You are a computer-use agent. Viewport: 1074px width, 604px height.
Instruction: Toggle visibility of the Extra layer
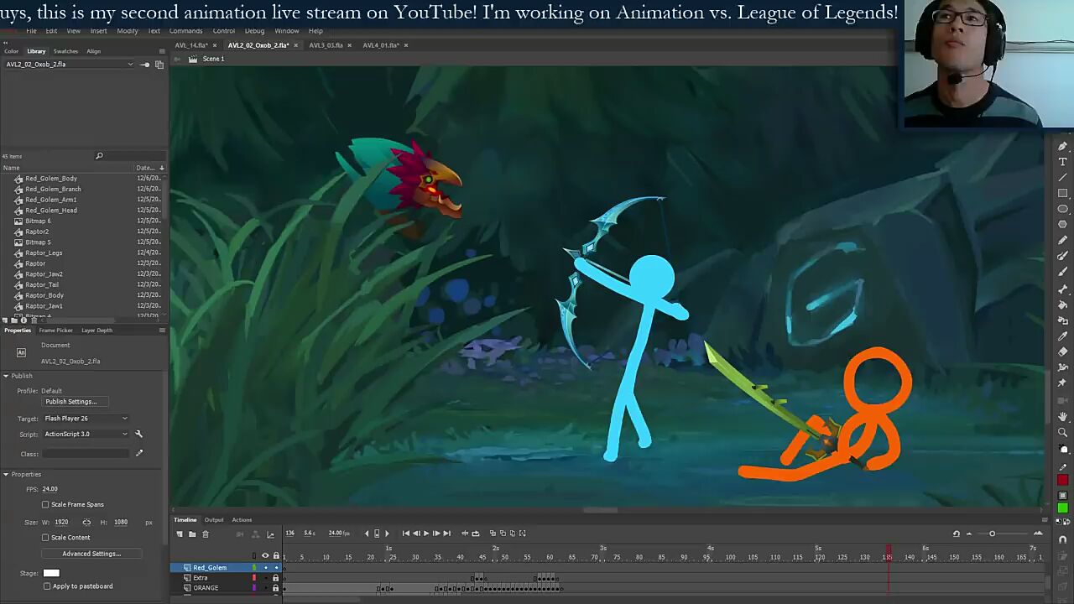point(266,578)
